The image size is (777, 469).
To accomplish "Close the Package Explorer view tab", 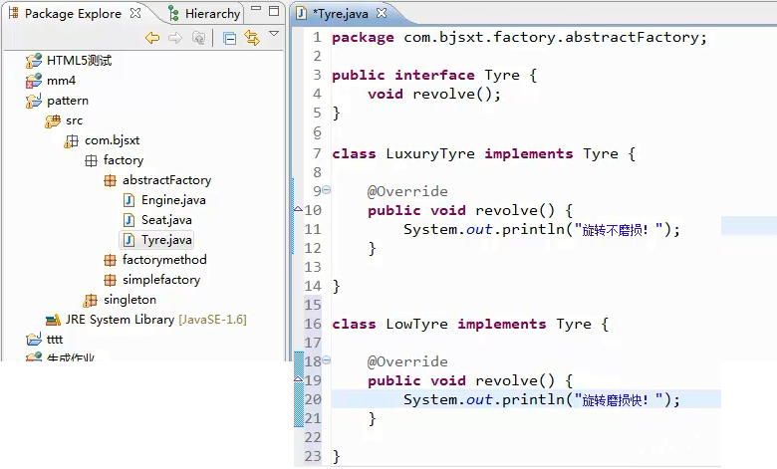I will (135, 14).
